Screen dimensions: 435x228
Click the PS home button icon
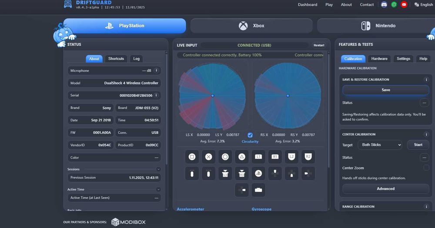pos(258,174)
